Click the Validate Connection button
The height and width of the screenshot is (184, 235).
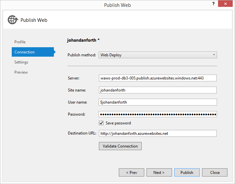[120, 146]
